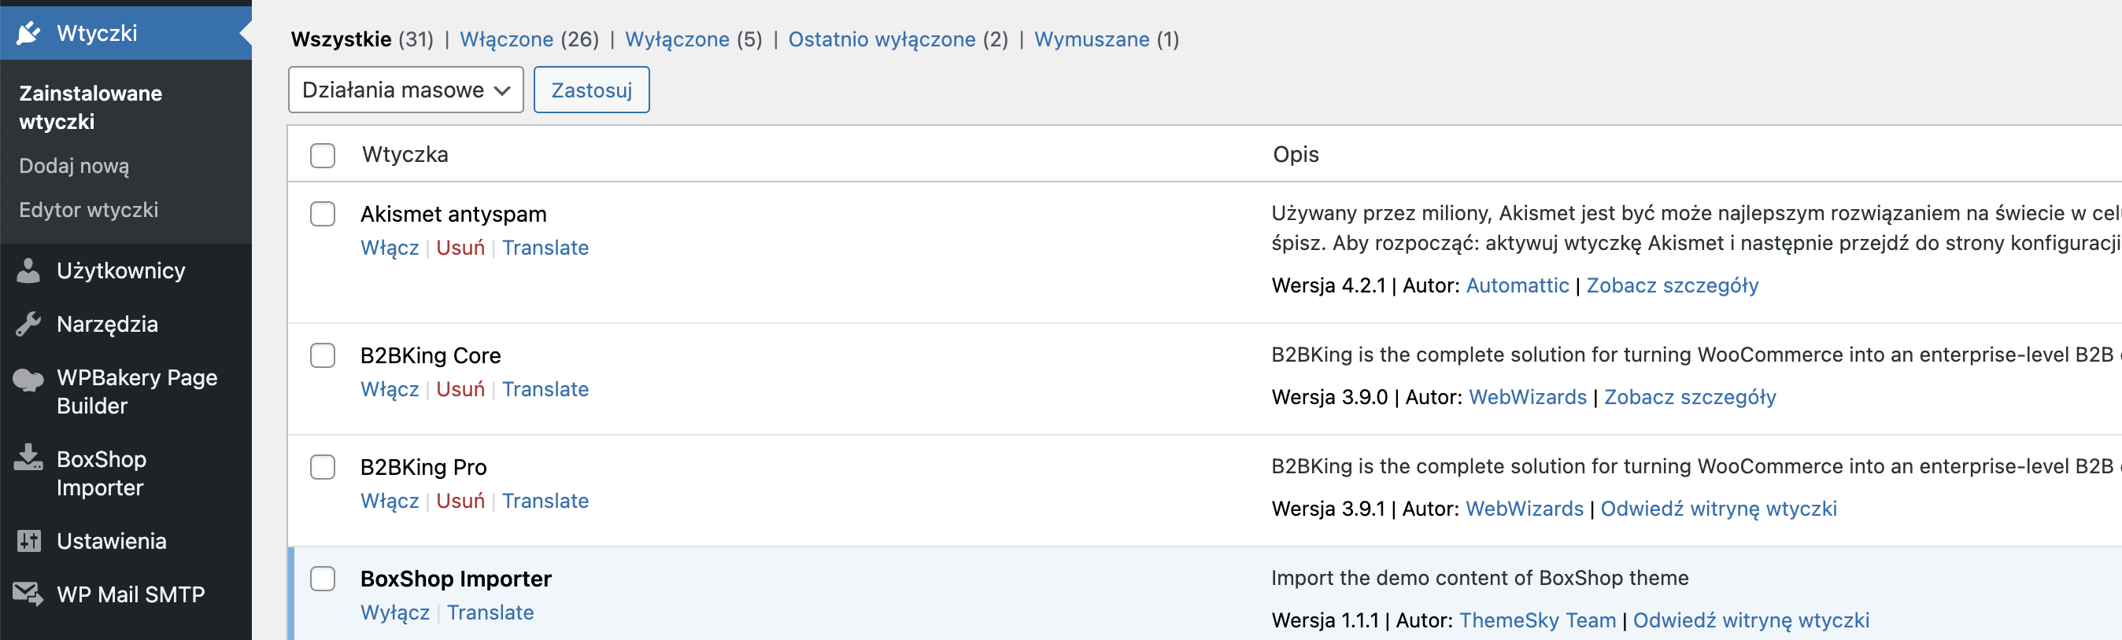2122x640 pixels.
Task: Apply bulk action with Zastosuj button
Action: click(591, 90)
